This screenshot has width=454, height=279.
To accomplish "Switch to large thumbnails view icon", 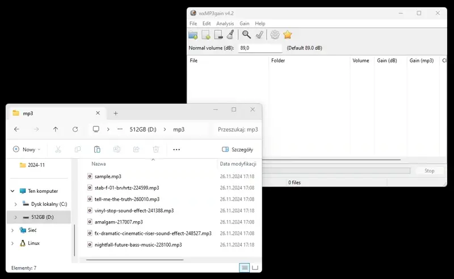I will [255, 268].
